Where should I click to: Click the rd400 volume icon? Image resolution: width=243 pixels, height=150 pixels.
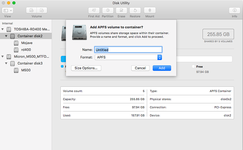pyautogui.click(x=16, y=50)
